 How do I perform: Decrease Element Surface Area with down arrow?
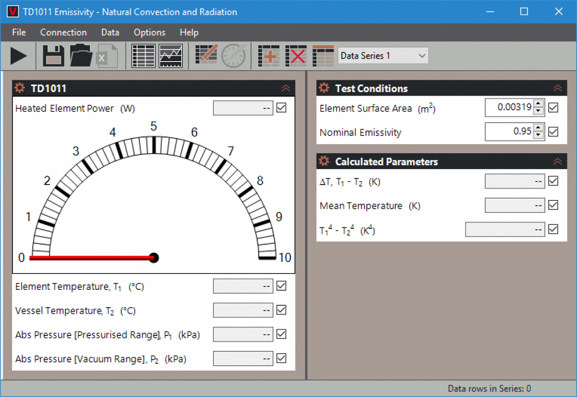[x=538, y=111]
